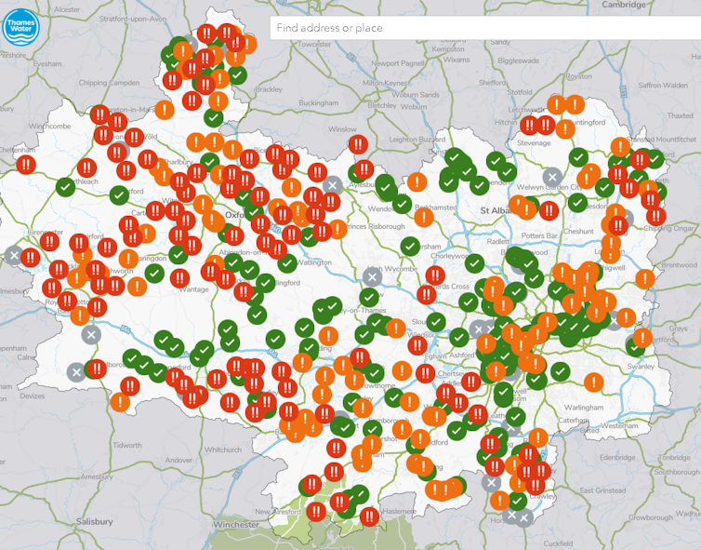701x550 pixels.
Task: Select the grey X marker near Welwyn Garden City
Action: pos(552,177)
